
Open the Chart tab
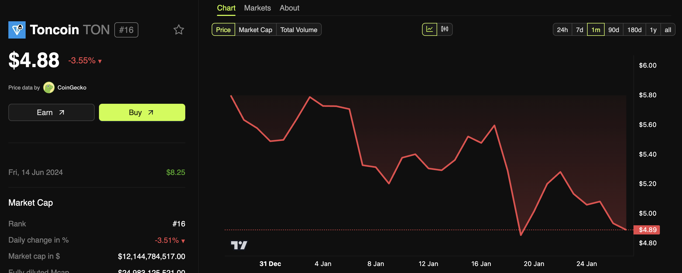coord(226,8)
